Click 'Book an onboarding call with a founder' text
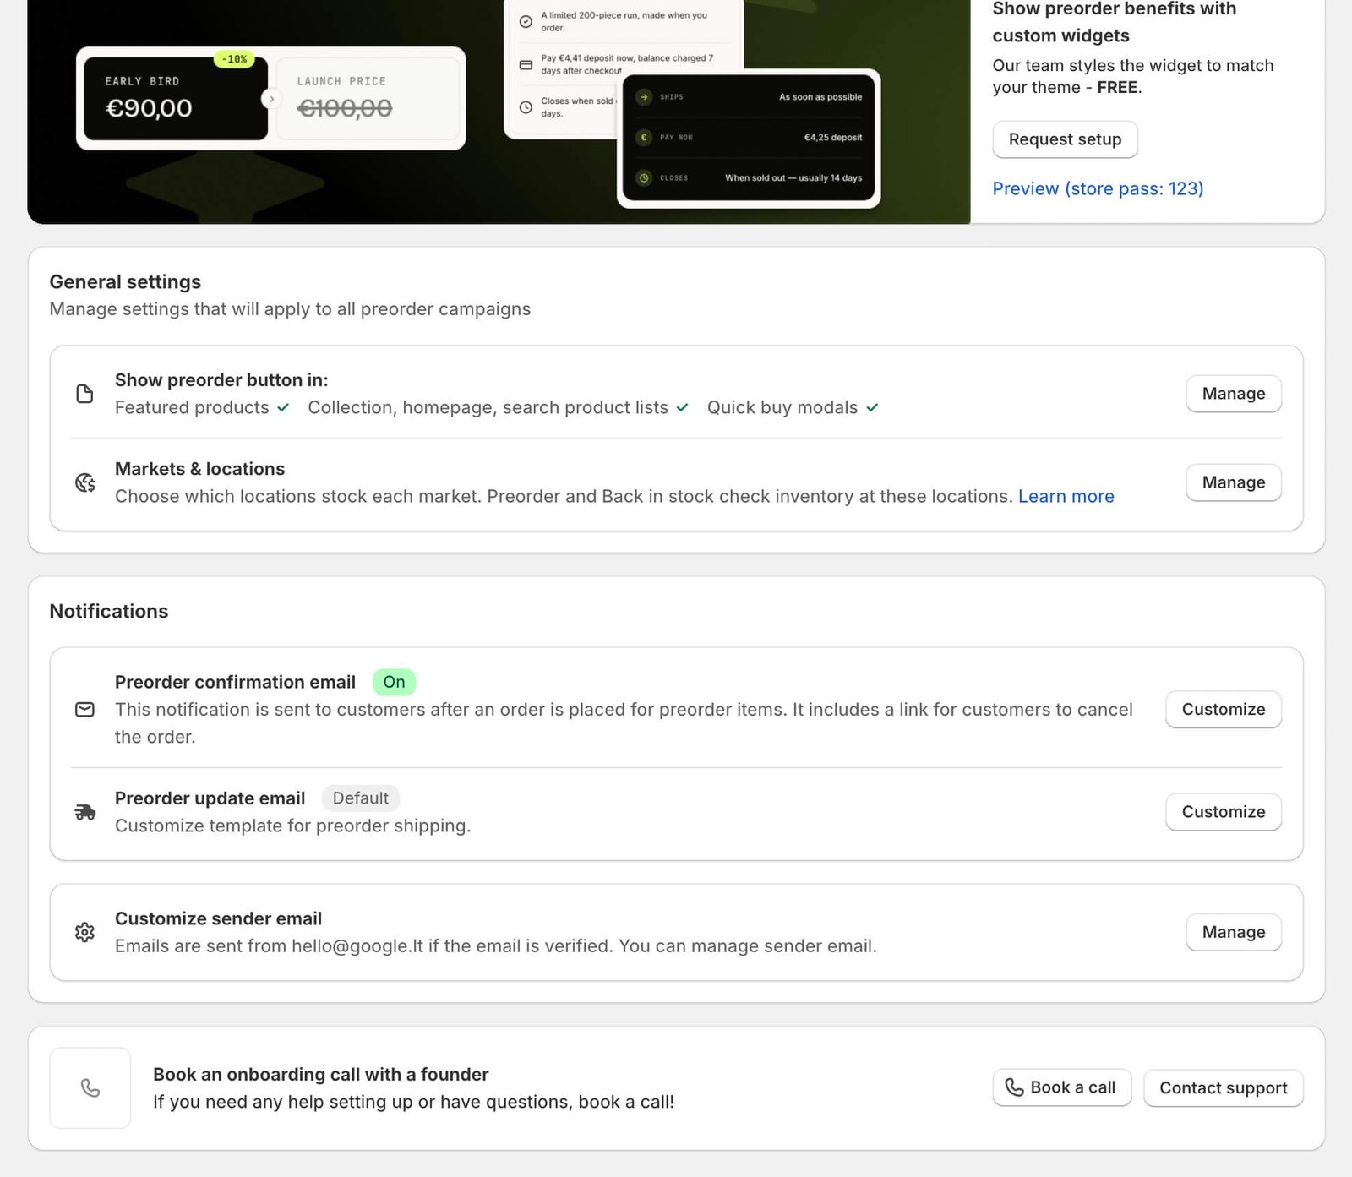The width and height of the screenshot is (1352, 1177). [x=320, y=1075]
